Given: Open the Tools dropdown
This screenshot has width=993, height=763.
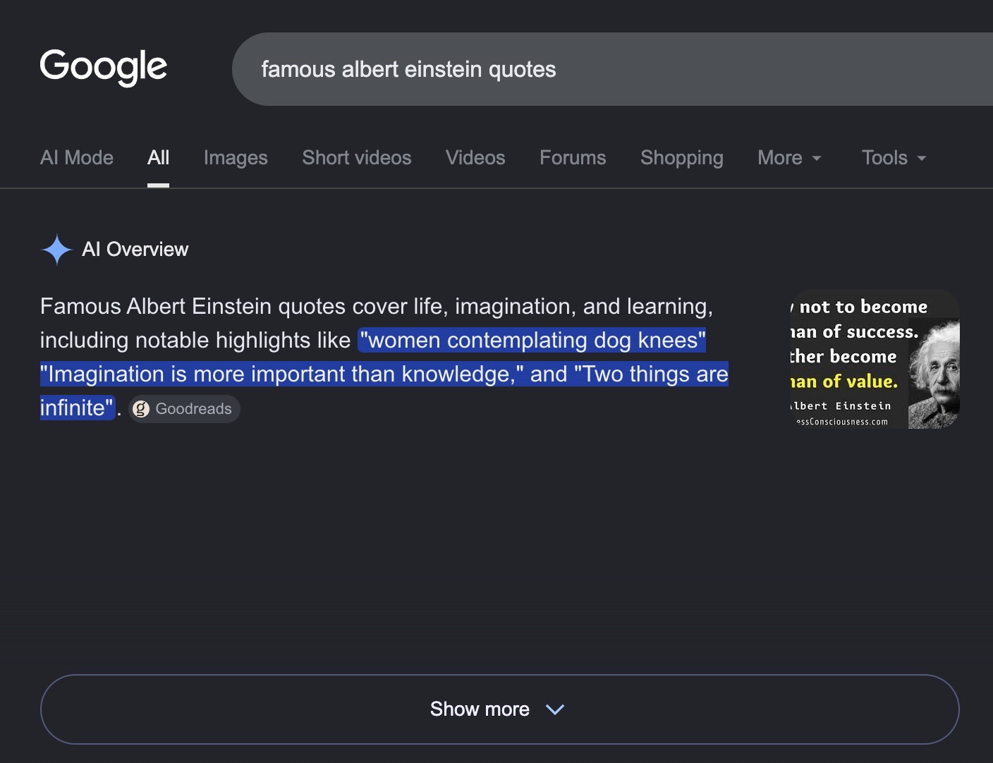Looking at the screenshot, I should coord(894,158).
